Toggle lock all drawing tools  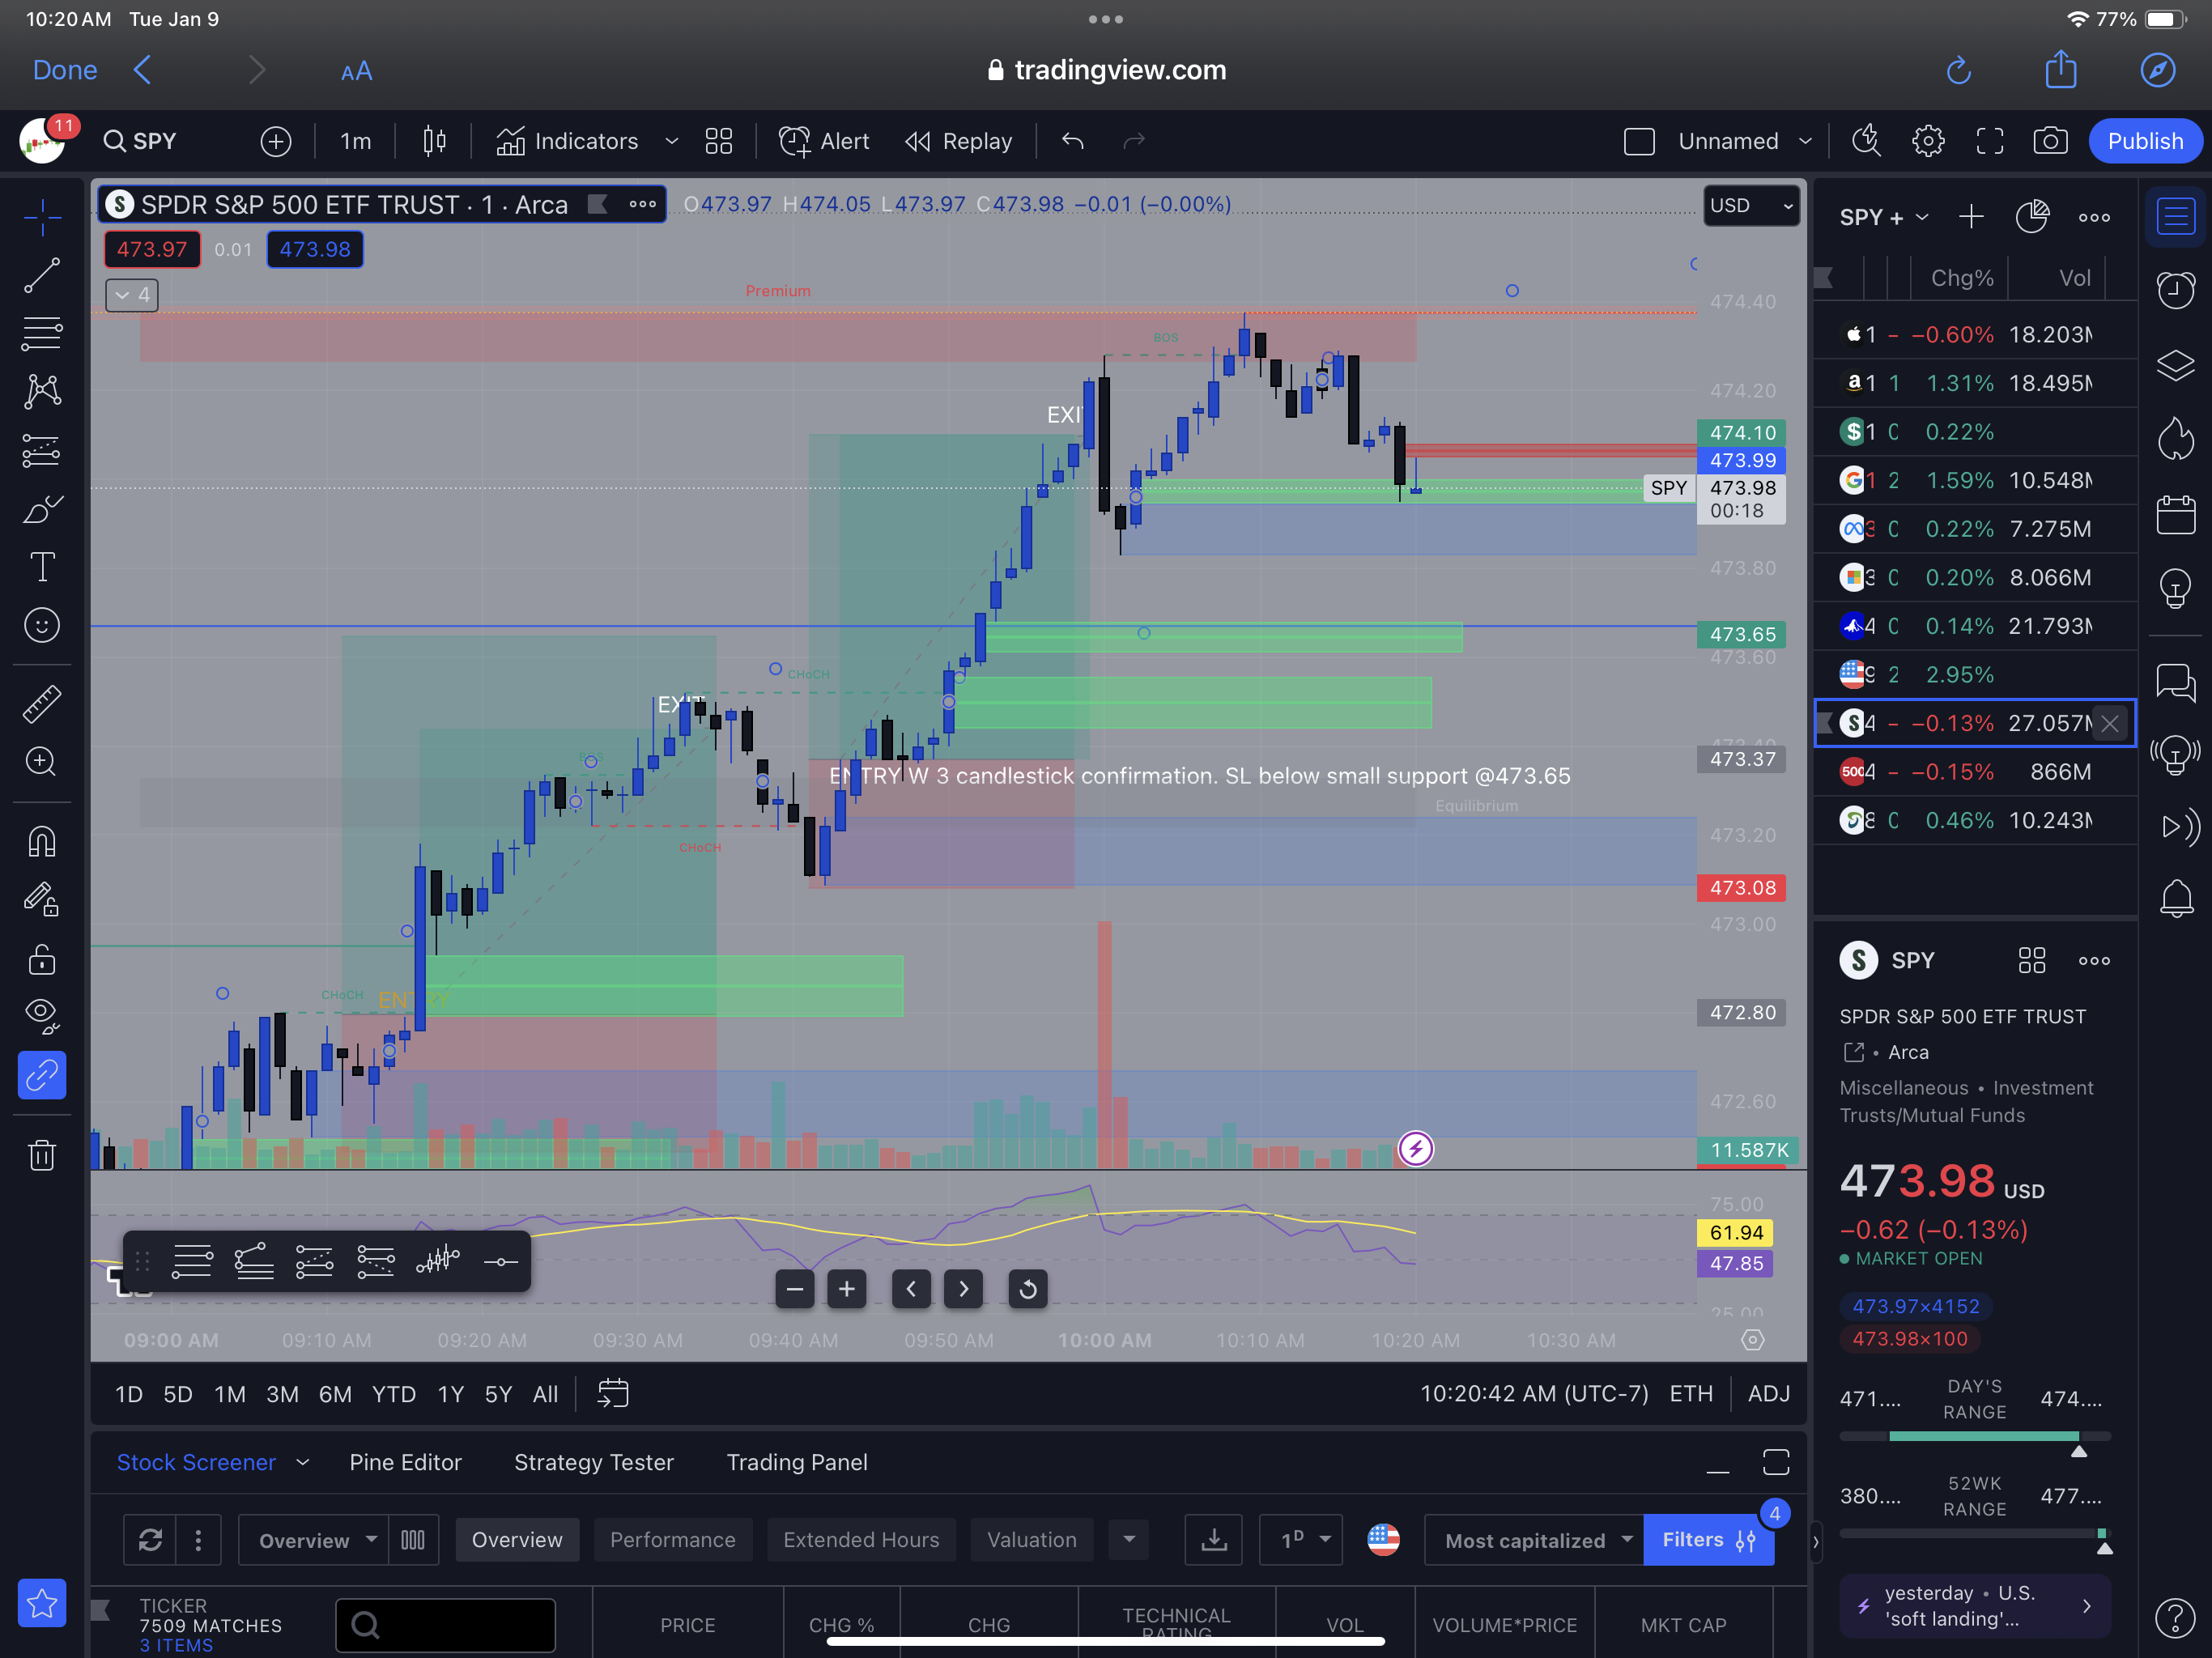(42, 959)
